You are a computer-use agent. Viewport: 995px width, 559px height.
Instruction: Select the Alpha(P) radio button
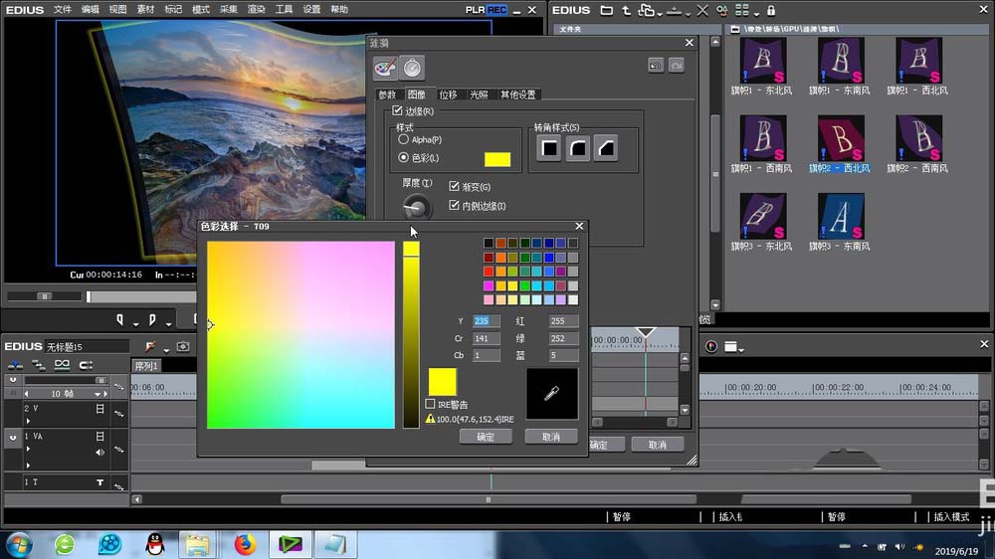click(404, 140)
